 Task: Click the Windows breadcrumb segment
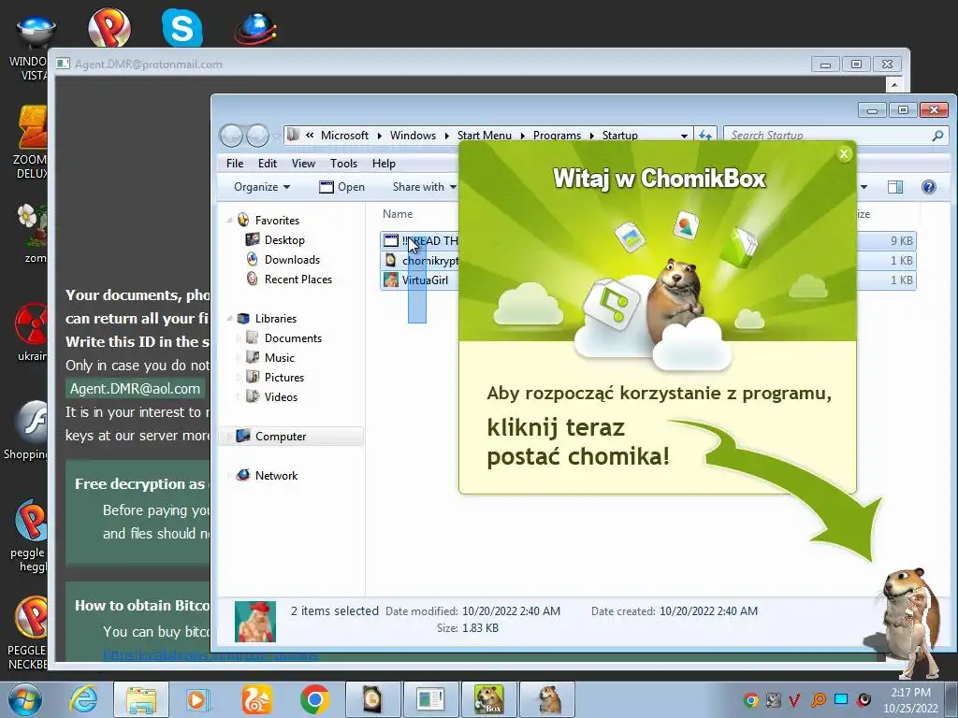(x=413, y=135)
